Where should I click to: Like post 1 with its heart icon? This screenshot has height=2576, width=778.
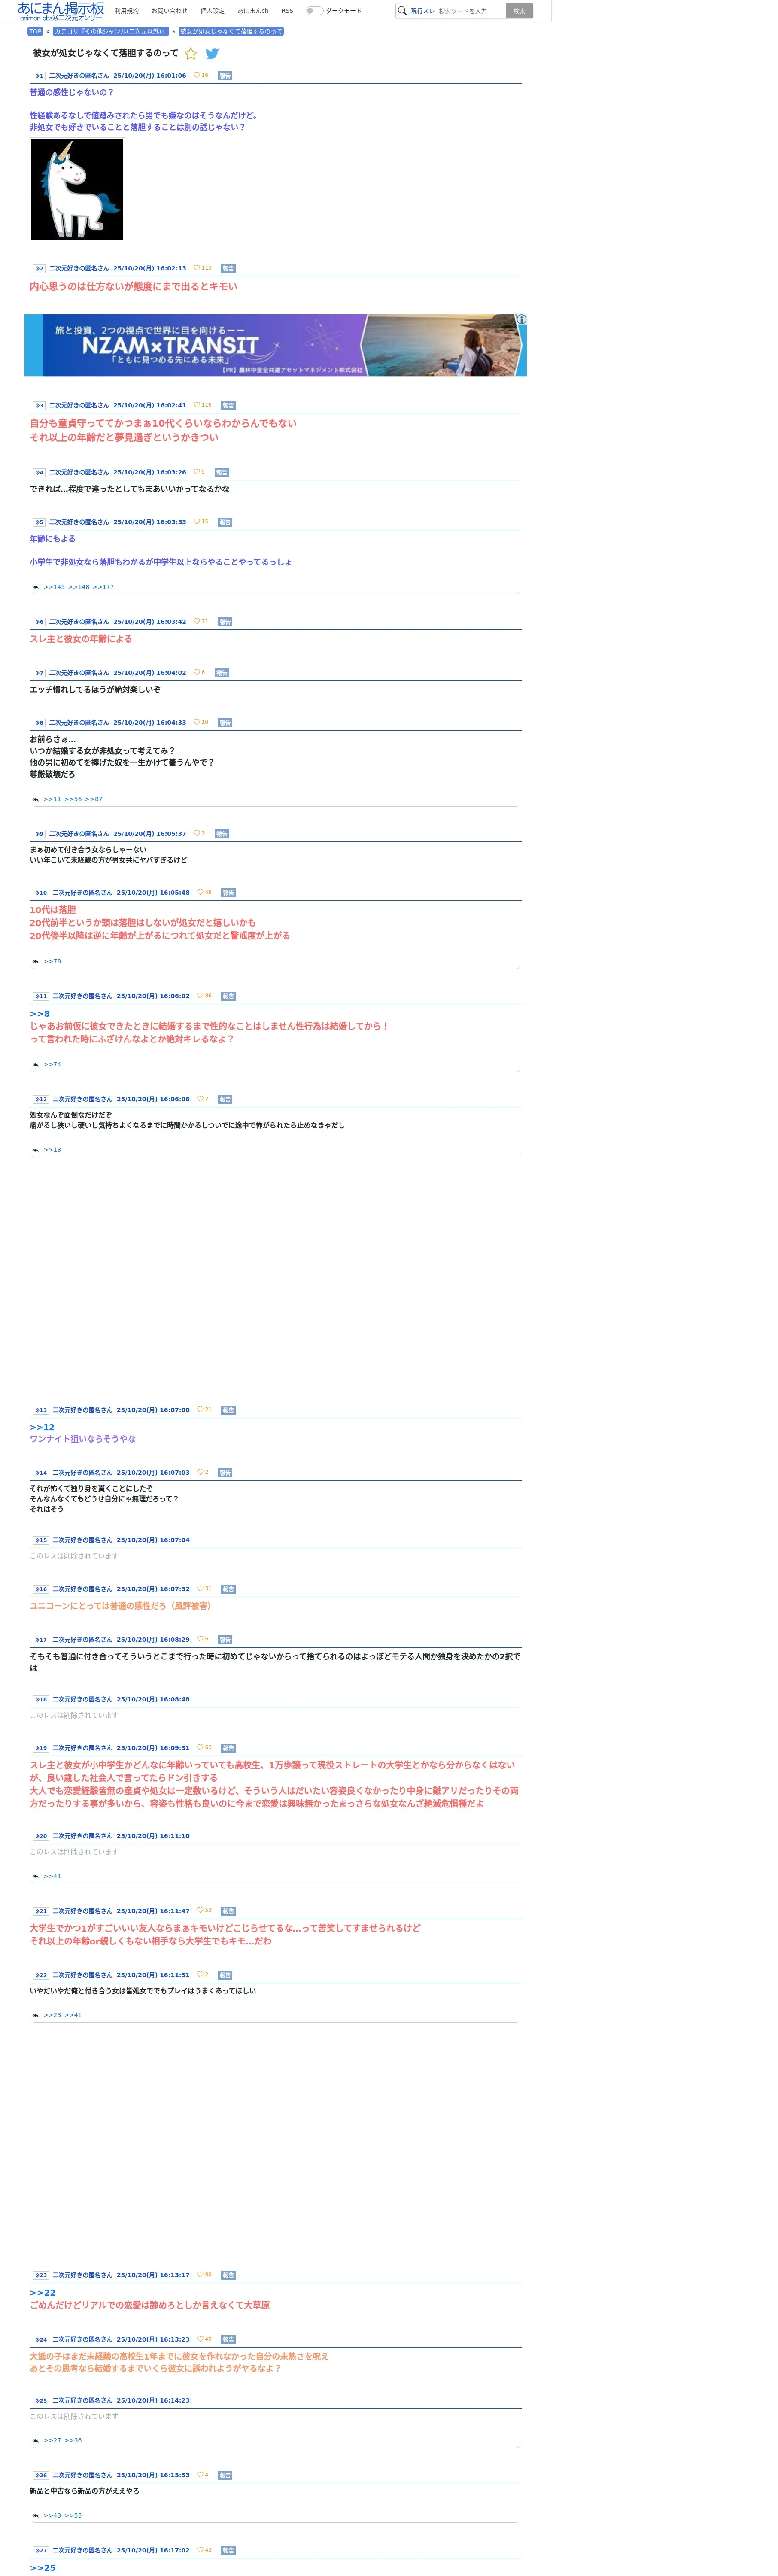[197, 75]
